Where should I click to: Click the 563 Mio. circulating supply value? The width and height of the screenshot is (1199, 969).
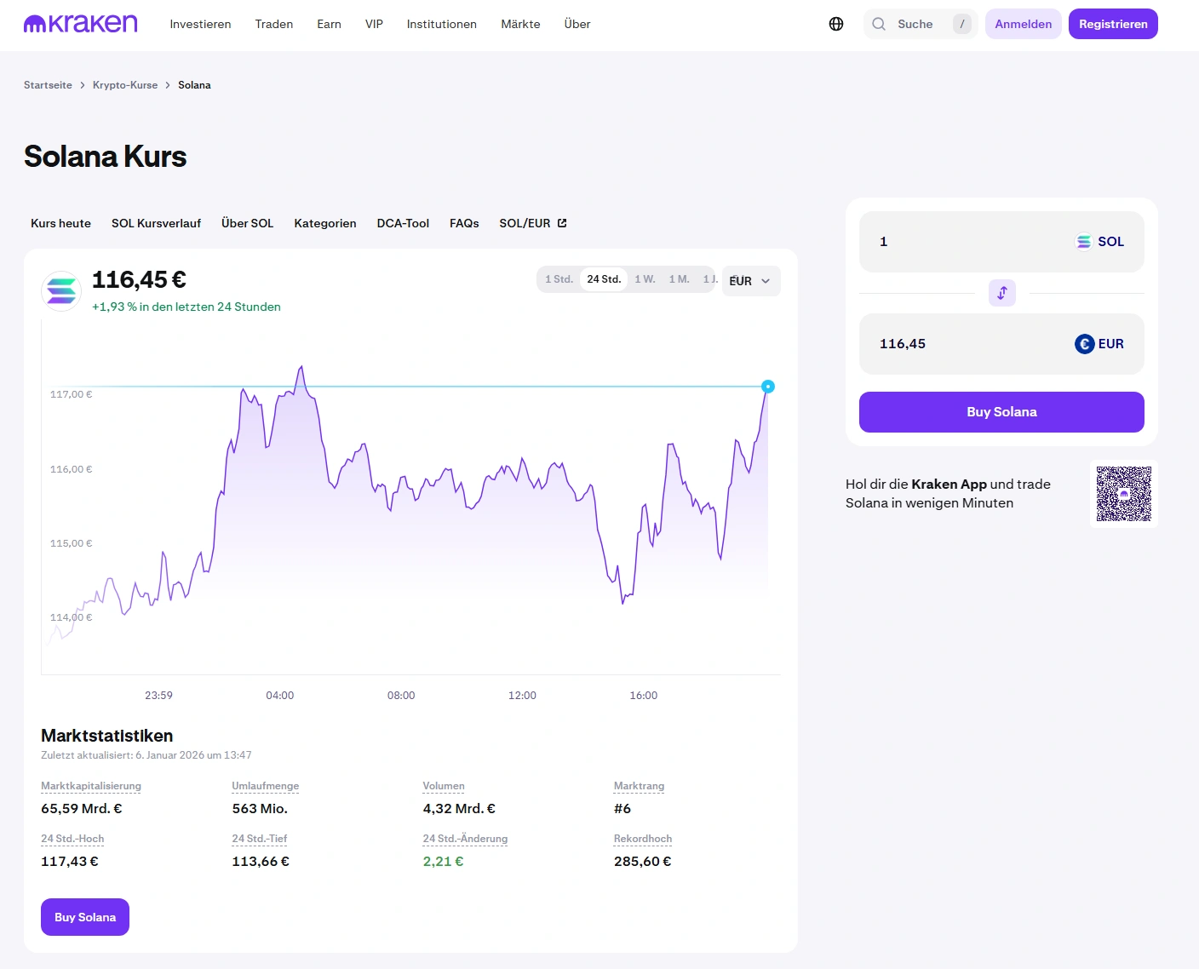tap(260, 809)
